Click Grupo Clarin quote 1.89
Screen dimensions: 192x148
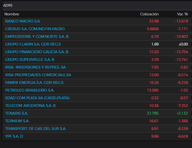[155, 44]
